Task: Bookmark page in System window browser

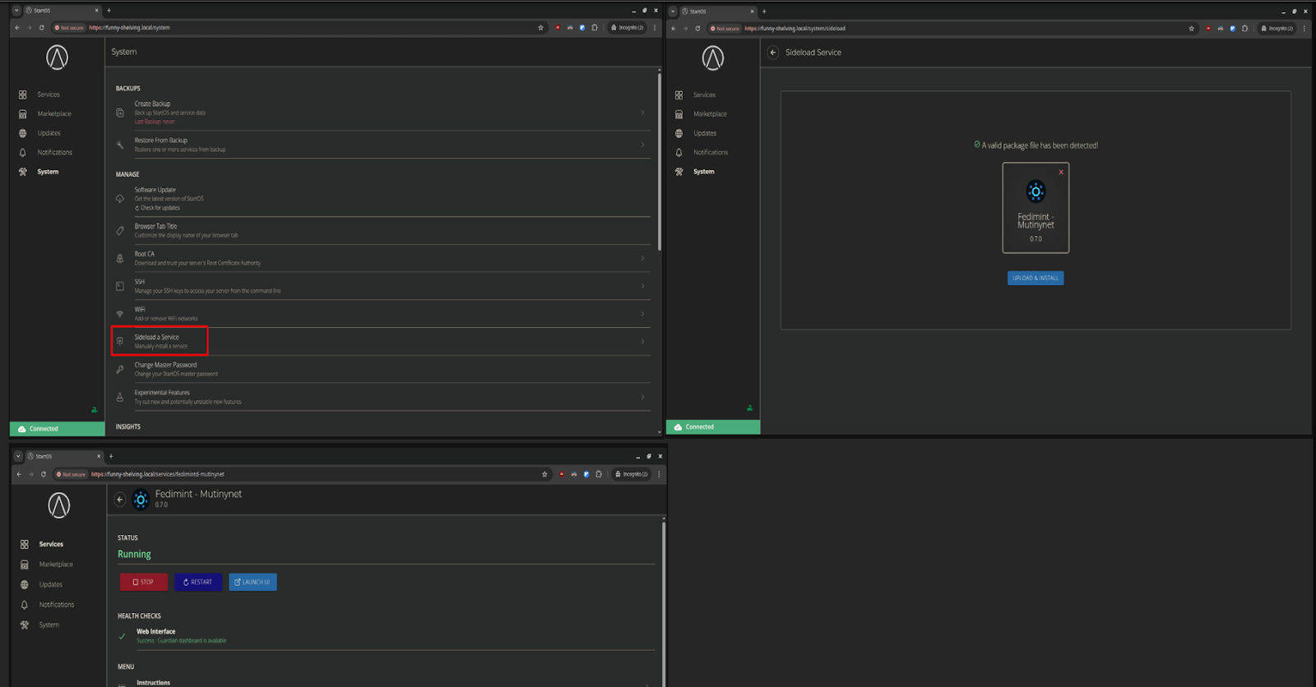Action: click(540, 27)
